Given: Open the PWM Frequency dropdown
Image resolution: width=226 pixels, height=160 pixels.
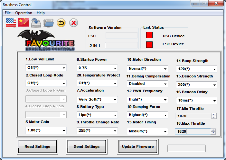Looking at the screenshot, I should [147, 100].
